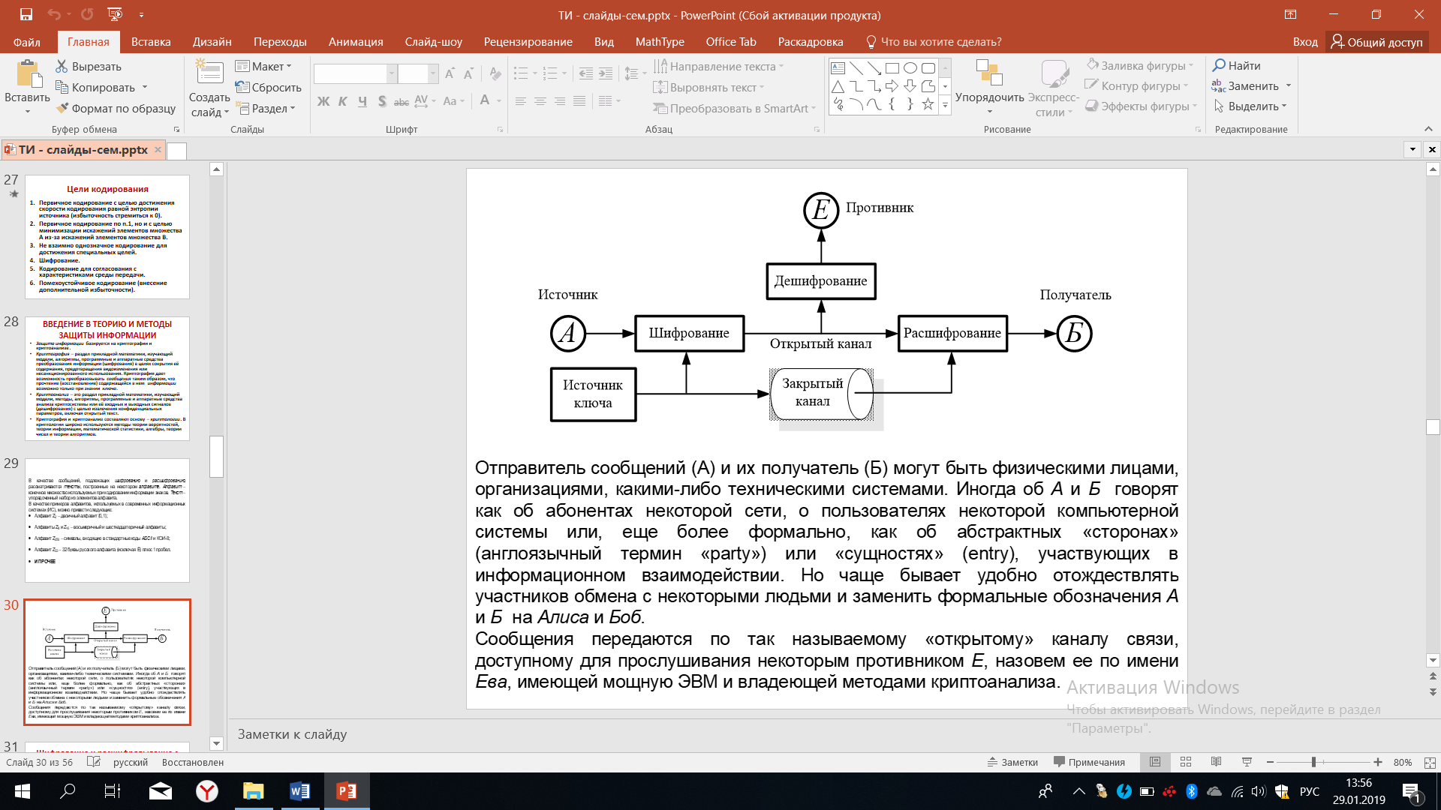Open Выделить dropdown

click(1251, 106)
